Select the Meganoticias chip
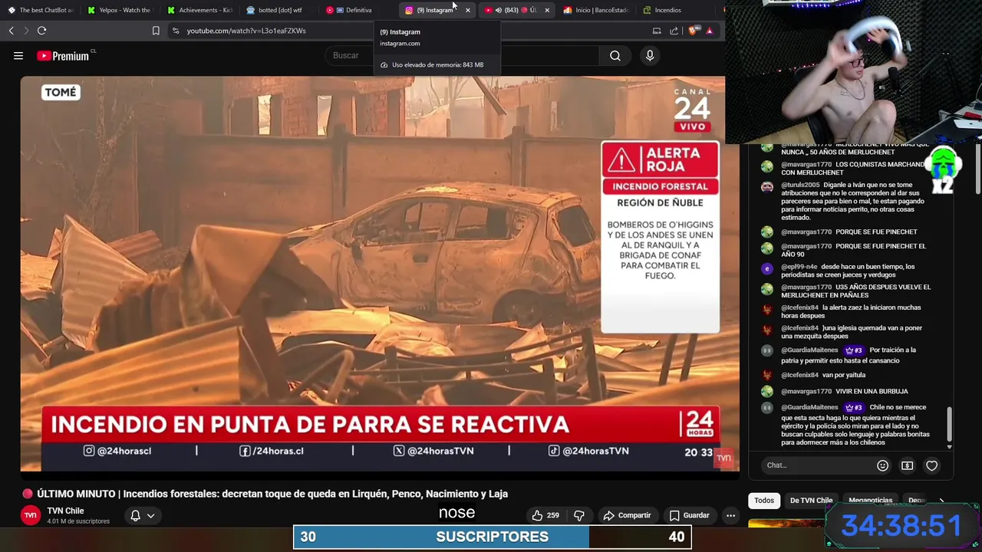 click(870, 500)
